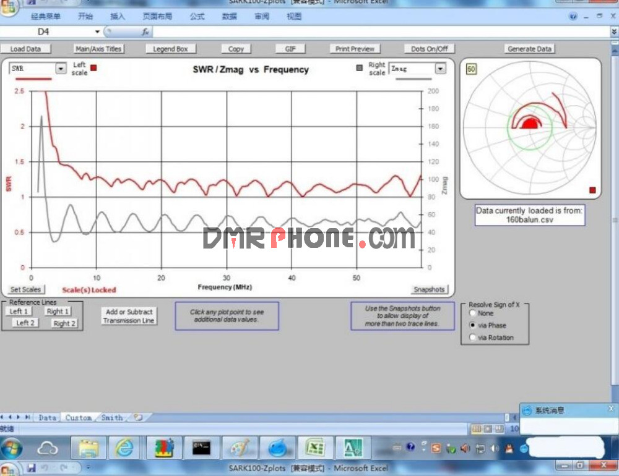This screenshot has width=619, height=476.
Task: Toggle plot dots with Dots On/Off
Action: [429, 49]
